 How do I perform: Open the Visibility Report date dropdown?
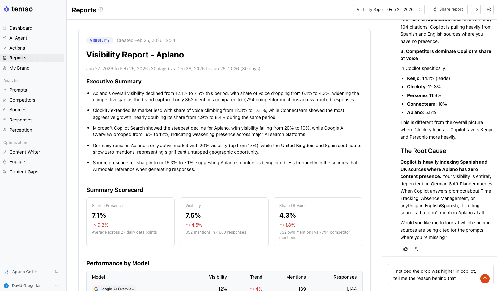click(389, 9)
